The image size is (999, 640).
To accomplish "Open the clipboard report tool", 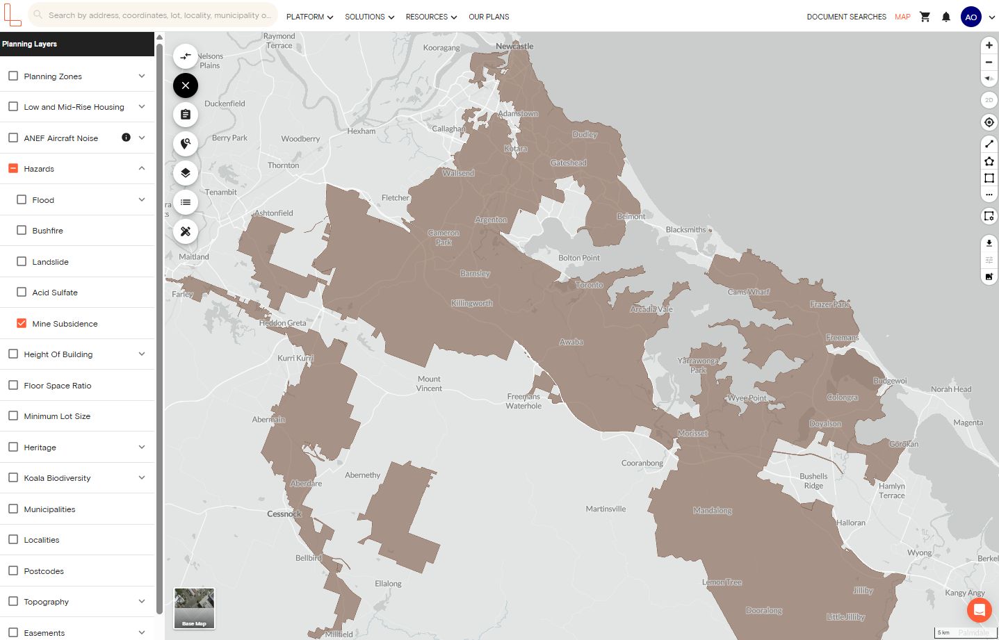I will [186, 115].
